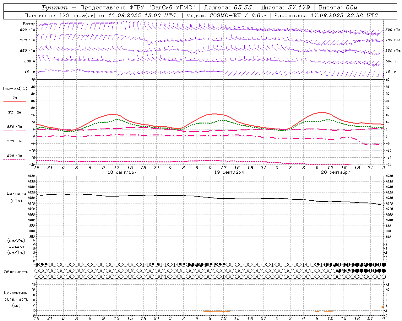Click the '19 сентября' date label
This screenshot has height=321, width=402.
click(229, 172)
